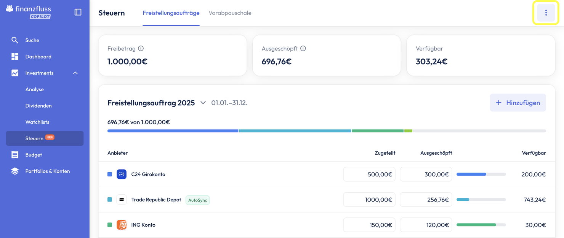The image size is (564, 238).
Task: Show info tooltip next to Ausgeschöpft
Action: (303, 49)
